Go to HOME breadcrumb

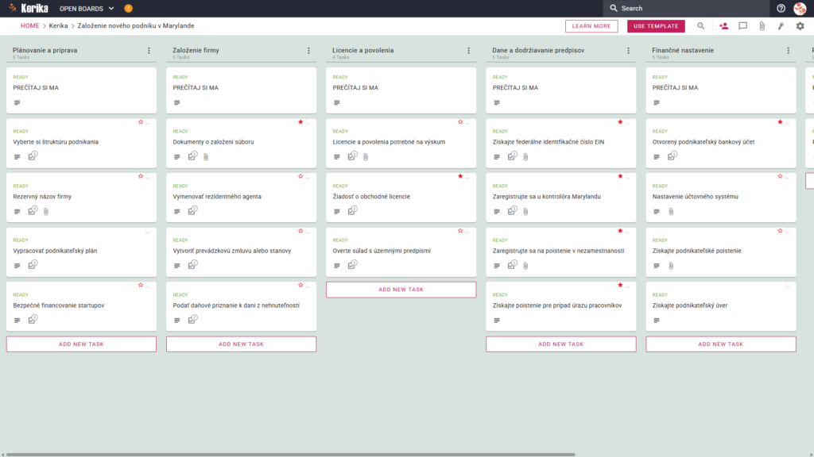(30, 26)
